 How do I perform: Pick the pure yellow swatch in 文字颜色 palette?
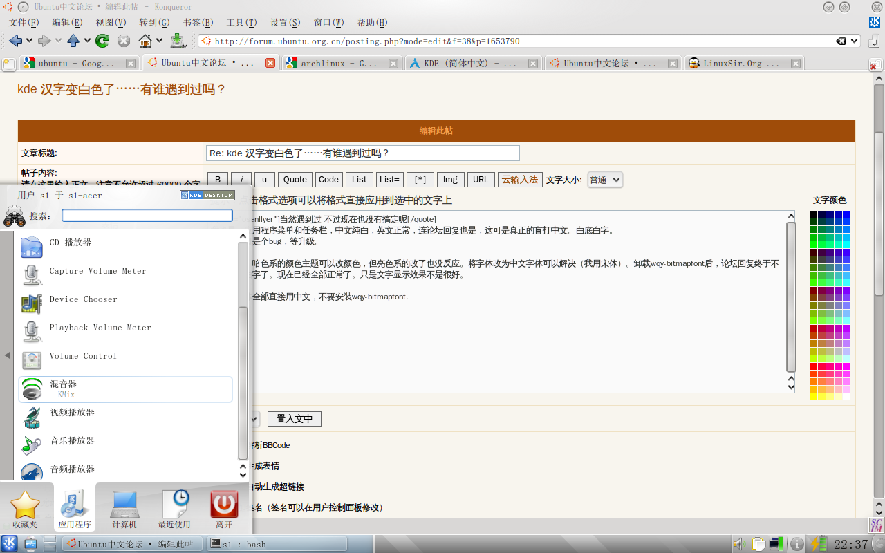(x=814, y=397)
